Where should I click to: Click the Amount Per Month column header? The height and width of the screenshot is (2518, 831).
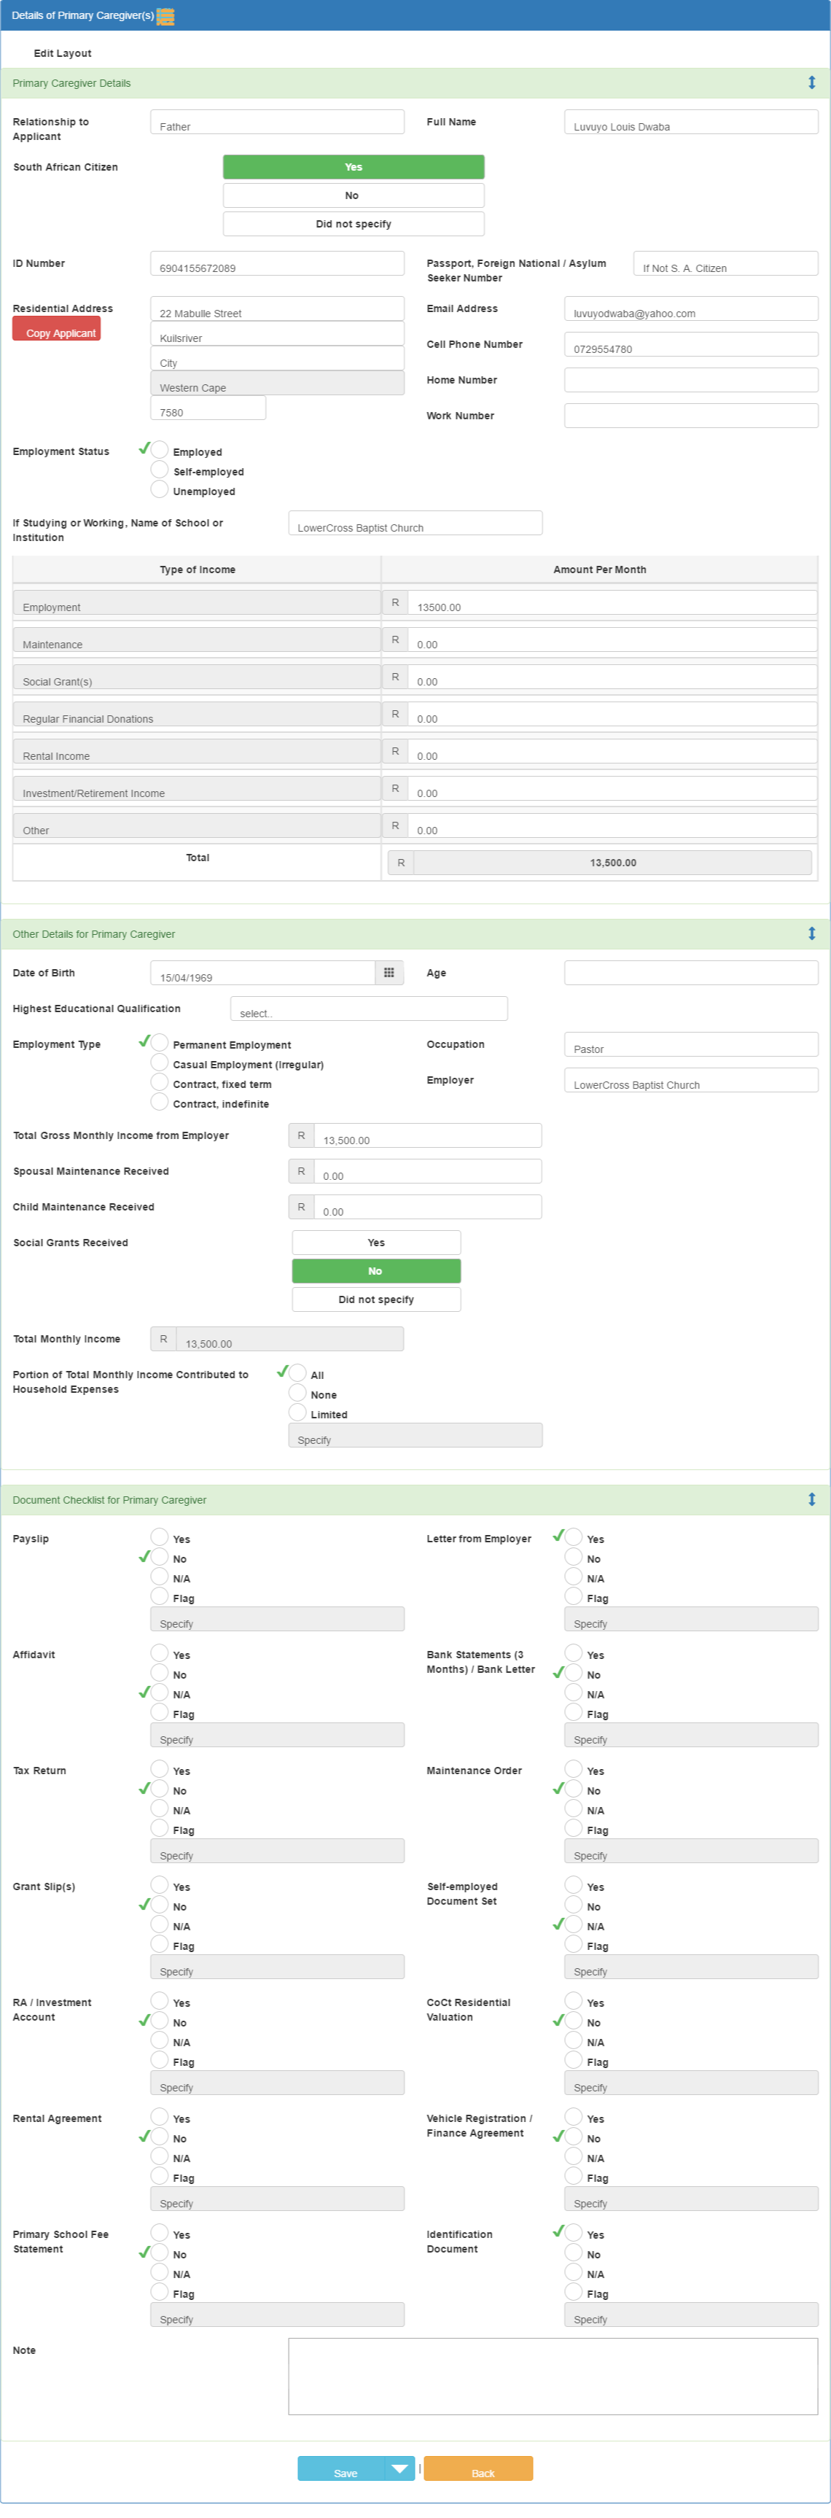599,569
